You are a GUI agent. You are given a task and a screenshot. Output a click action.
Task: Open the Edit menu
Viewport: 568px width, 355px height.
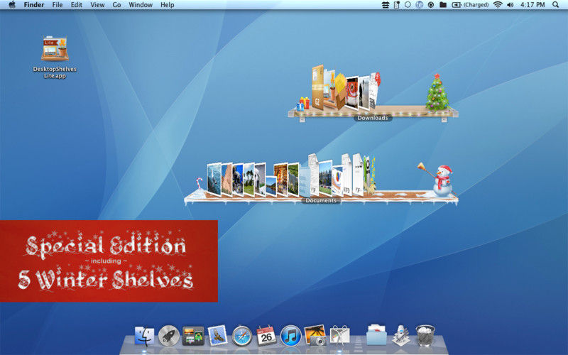pyautogui.click(x=76, y=5)
